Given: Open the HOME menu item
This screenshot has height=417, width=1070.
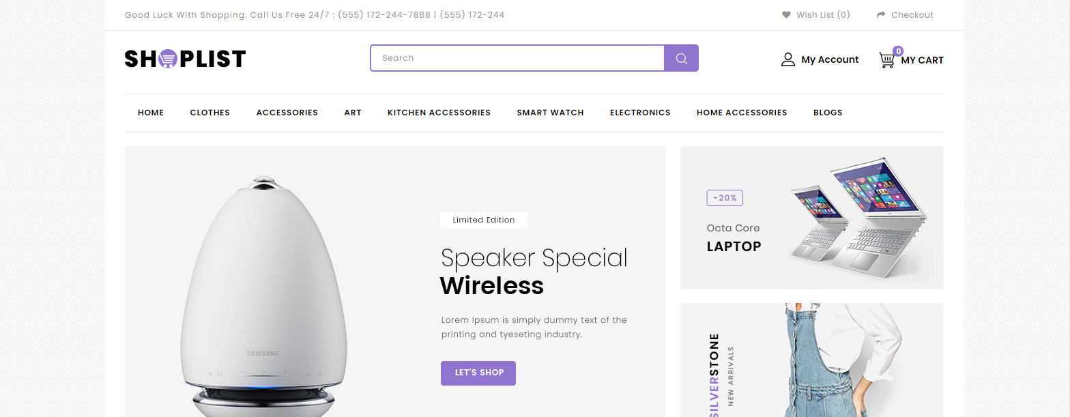Looking at the screenshot, I should [x=150, y=112].
